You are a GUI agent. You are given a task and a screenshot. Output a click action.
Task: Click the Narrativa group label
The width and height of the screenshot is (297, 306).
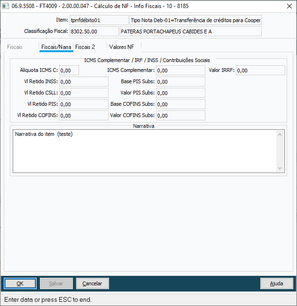[144, 126]
